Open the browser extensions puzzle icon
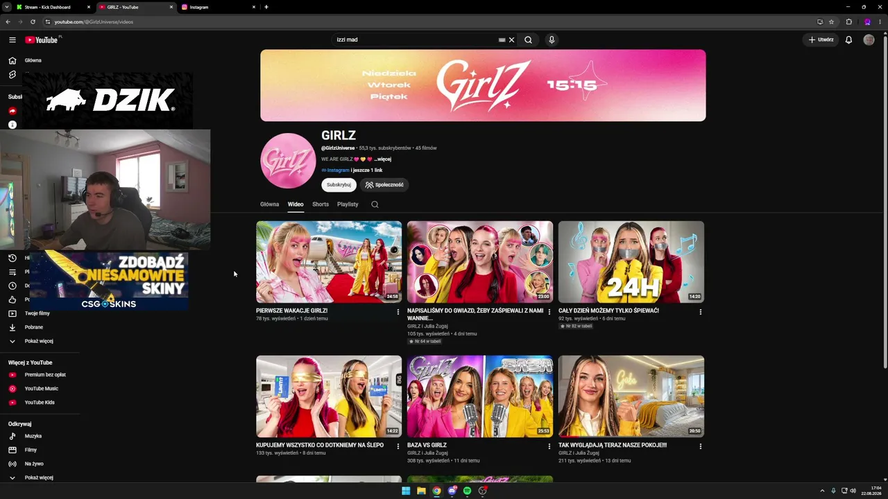Viewport: 888px width, 499px height. [848, 21]
